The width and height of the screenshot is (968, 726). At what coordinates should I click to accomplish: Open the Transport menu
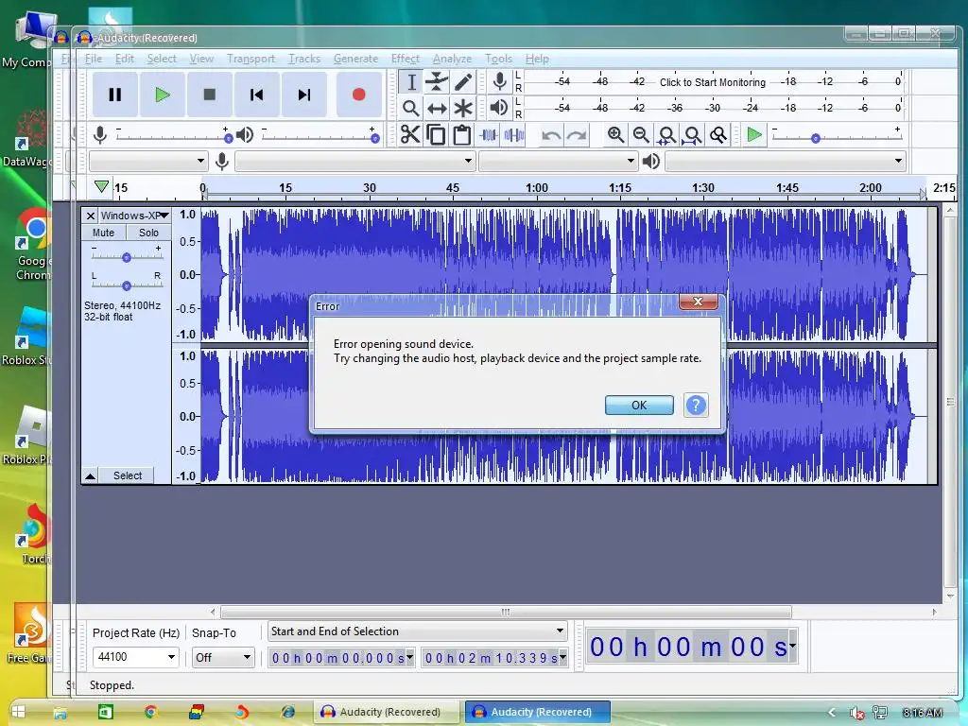[251, 59]
